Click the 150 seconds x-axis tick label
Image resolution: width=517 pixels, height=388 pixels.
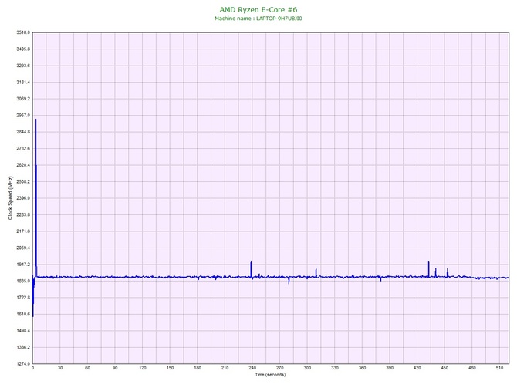(170, 368)
